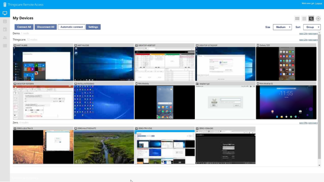Open the map location view icon
Image resolution: width=324 pixels, height=182 pixels.
(318, 18)
